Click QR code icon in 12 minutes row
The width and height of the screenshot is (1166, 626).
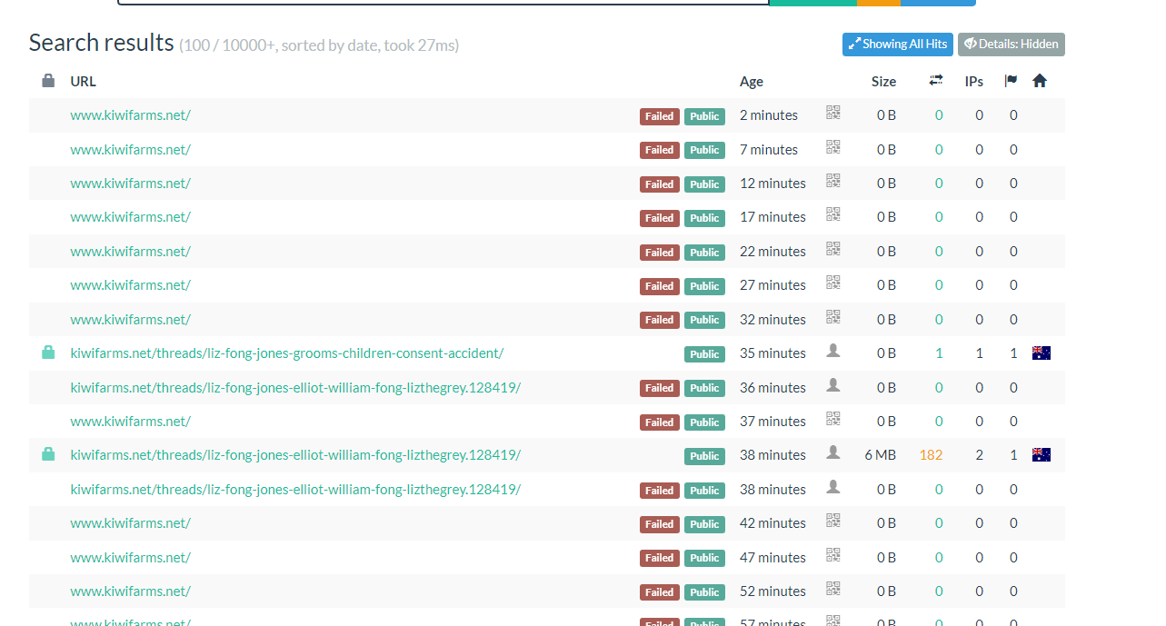tap(832, 181)
